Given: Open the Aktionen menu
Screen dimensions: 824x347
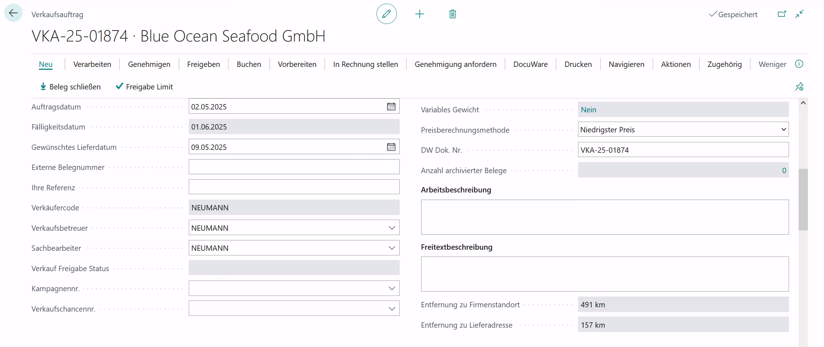Looking at the screenshot, I should point(676,64).
